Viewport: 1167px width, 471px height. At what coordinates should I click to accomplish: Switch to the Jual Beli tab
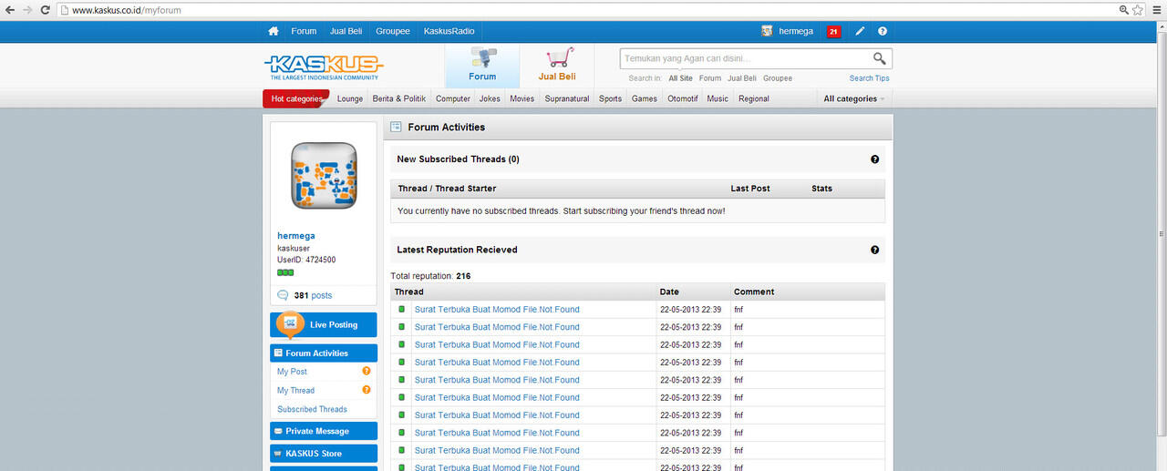(556, 66)
